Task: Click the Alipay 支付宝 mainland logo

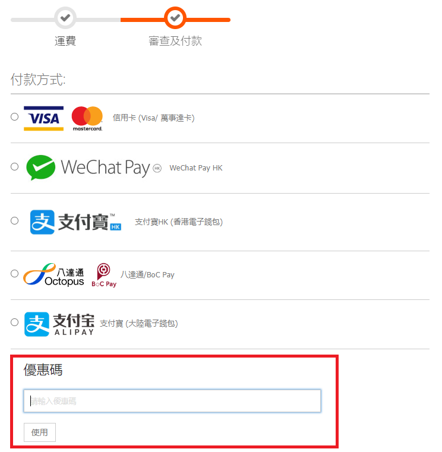Action: click(59, 324)
